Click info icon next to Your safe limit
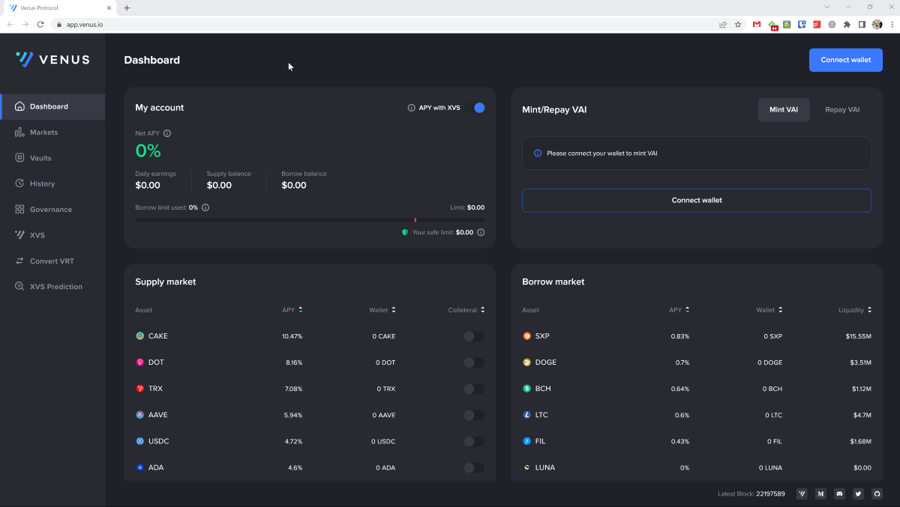 (481, 232)
